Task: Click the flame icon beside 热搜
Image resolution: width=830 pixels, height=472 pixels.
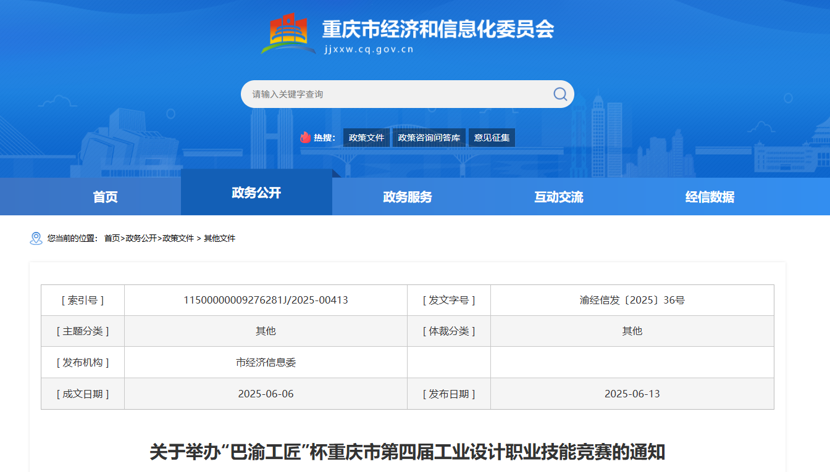Action: click(x=305, y=138)
